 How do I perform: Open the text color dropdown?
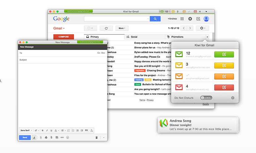point(57,130)
